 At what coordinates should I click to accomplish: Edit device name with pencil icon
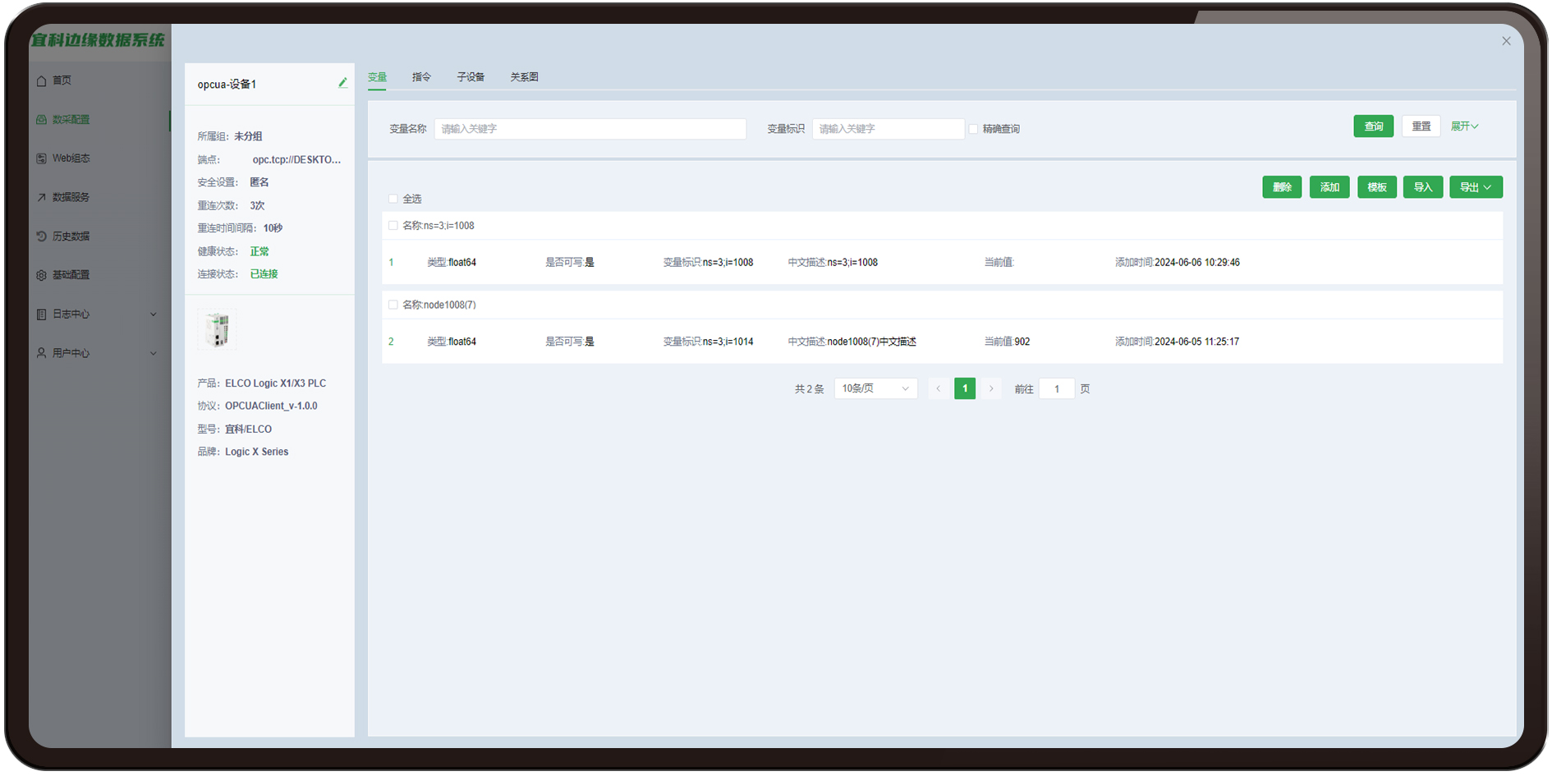coord(342,83)
